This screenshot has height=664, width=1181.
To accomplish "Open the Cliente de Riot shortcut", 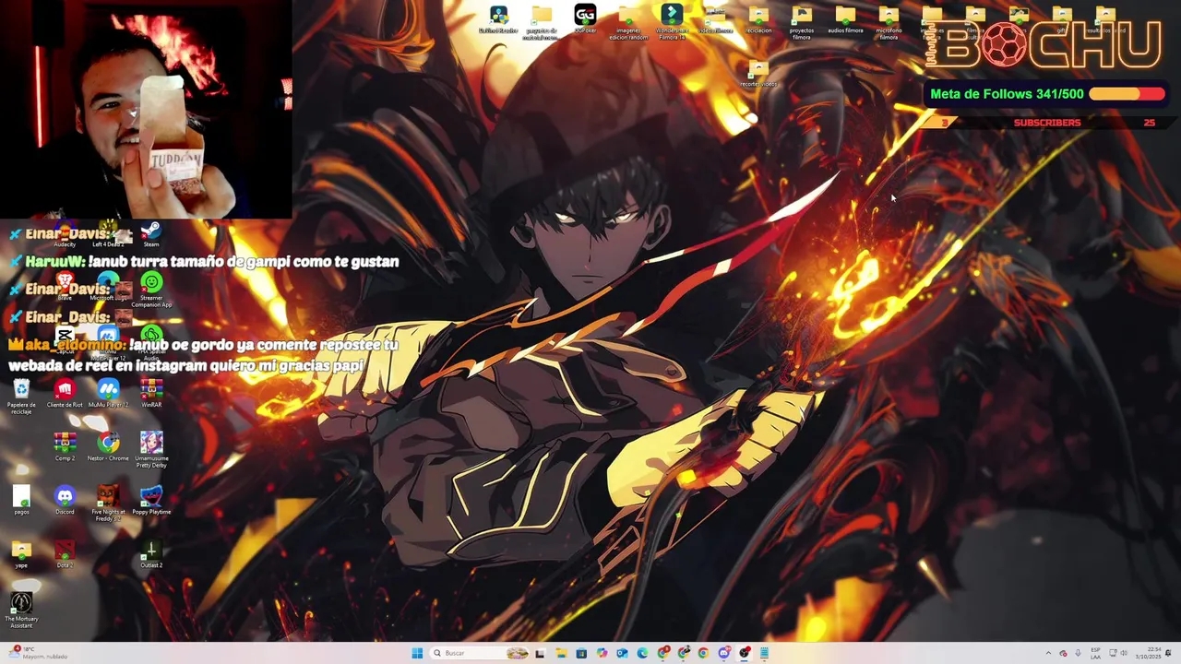I will 65,394.
